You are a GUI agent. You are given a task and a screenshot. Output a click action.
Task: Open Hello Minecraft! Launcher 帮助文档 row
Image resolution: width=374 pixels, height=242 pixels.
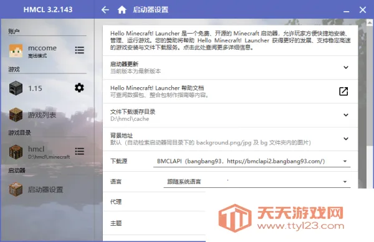(231, 91)
